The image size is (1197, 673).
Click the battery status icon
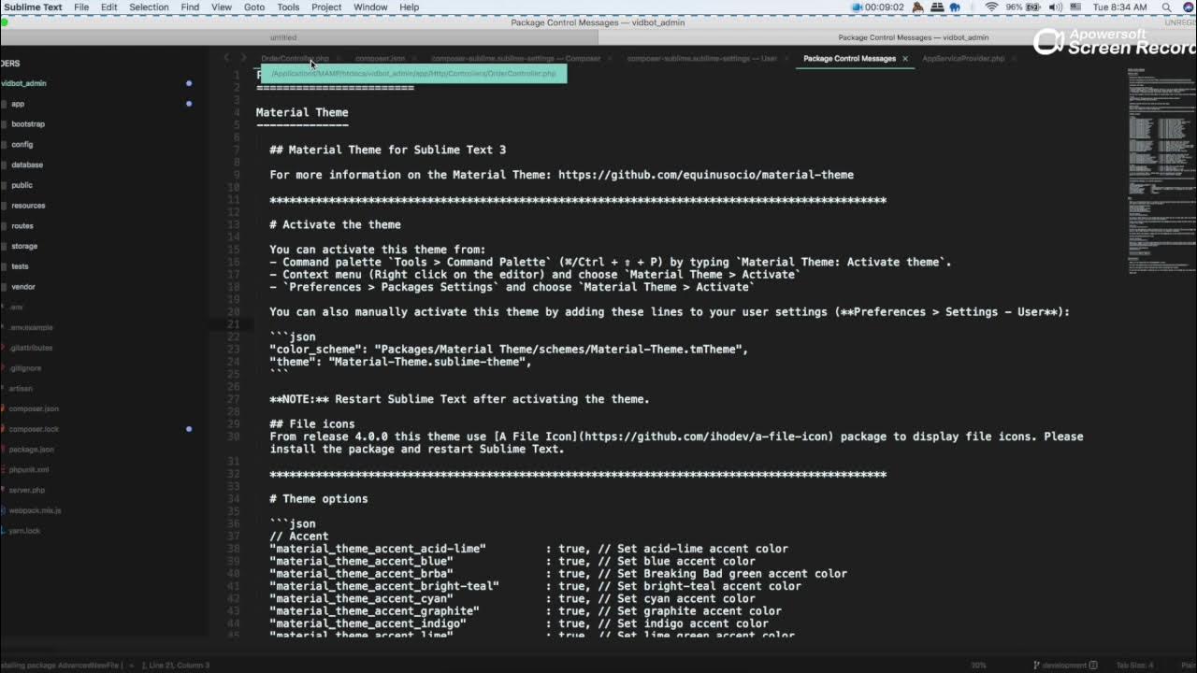point(1035,7)
